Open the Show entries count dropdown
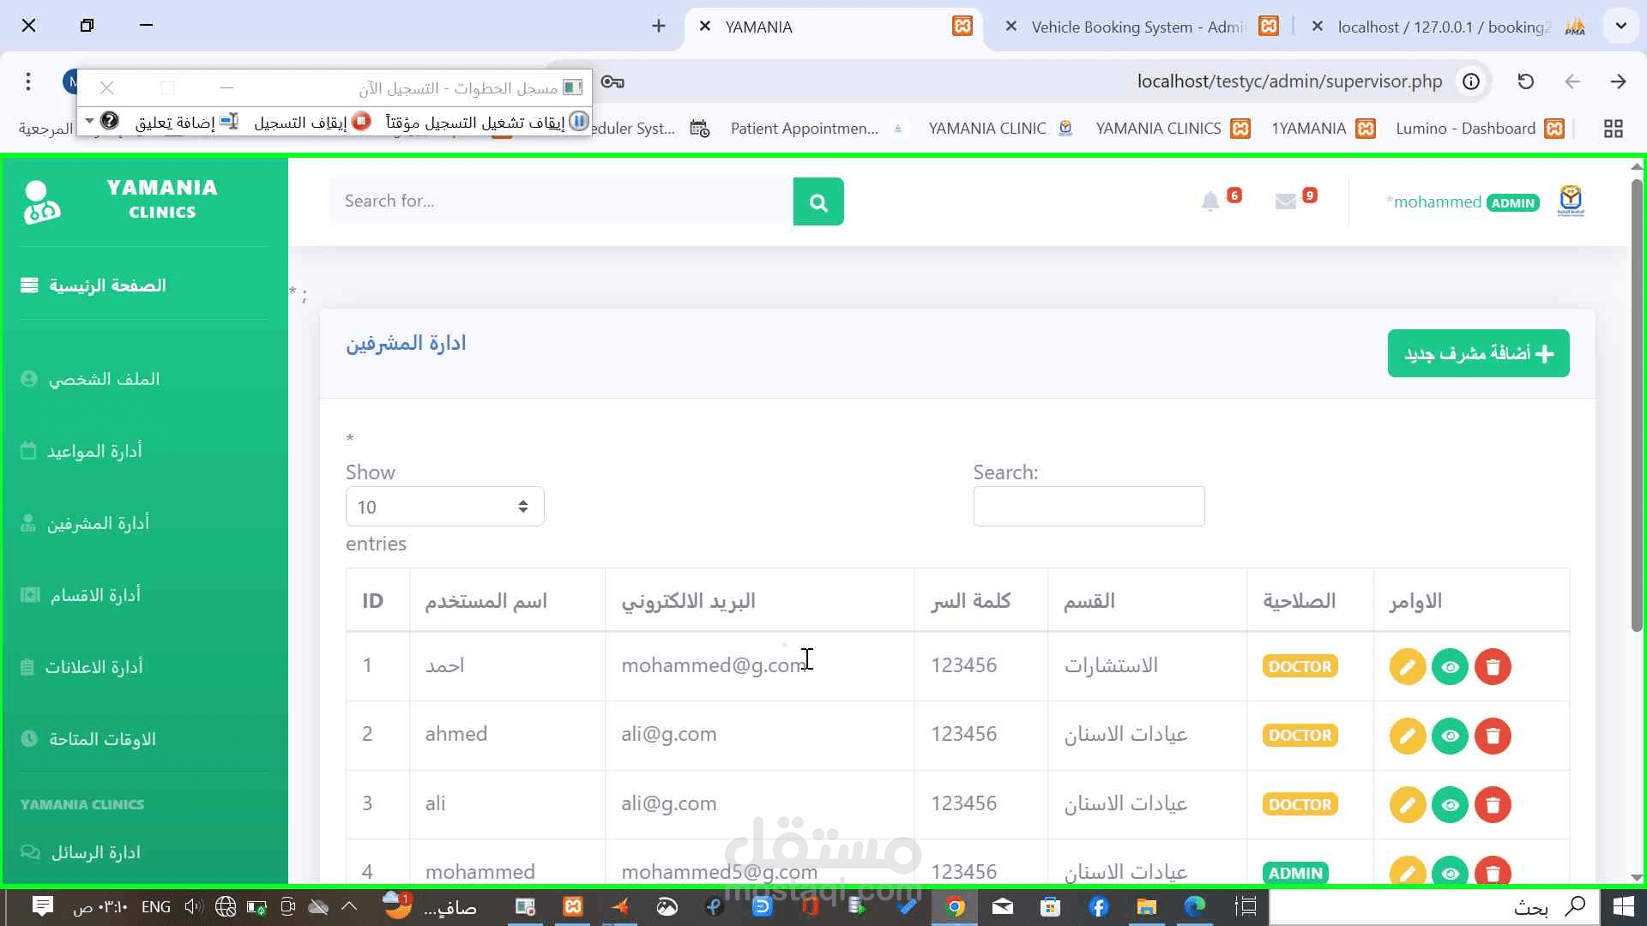 click(444, 507)
